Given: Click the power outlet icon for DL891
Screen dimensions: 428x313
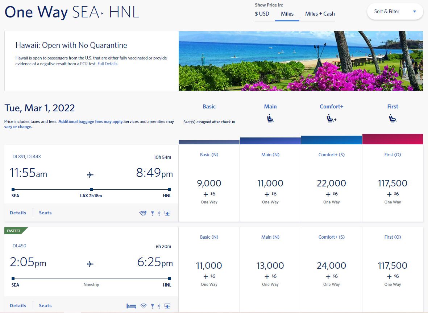Looking at the screenshot, I should coord(153,213).
